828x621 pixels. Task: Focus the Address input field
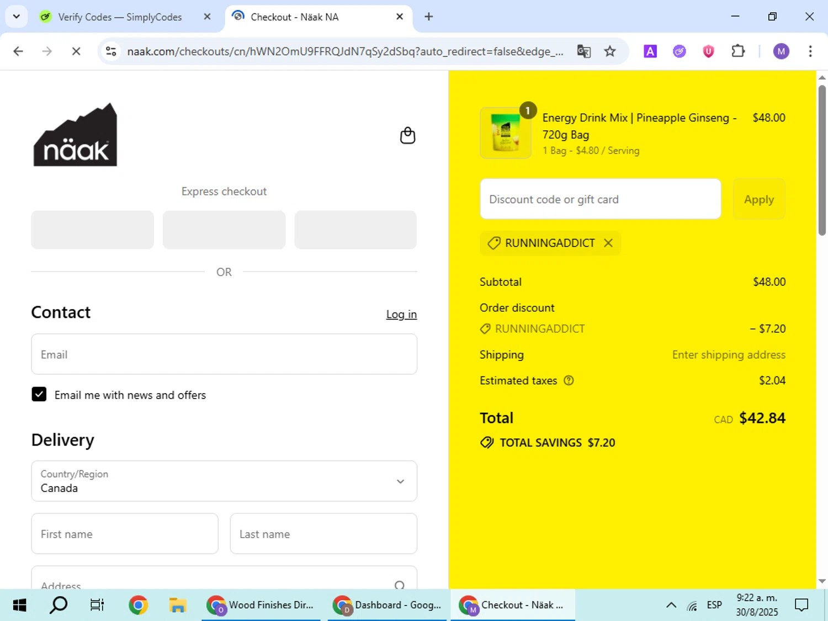(x=224, y=578)
